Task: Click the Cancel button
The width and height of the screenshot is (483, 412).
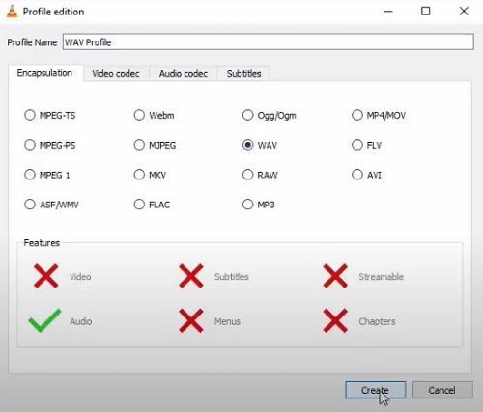Action: coord(442,390)
